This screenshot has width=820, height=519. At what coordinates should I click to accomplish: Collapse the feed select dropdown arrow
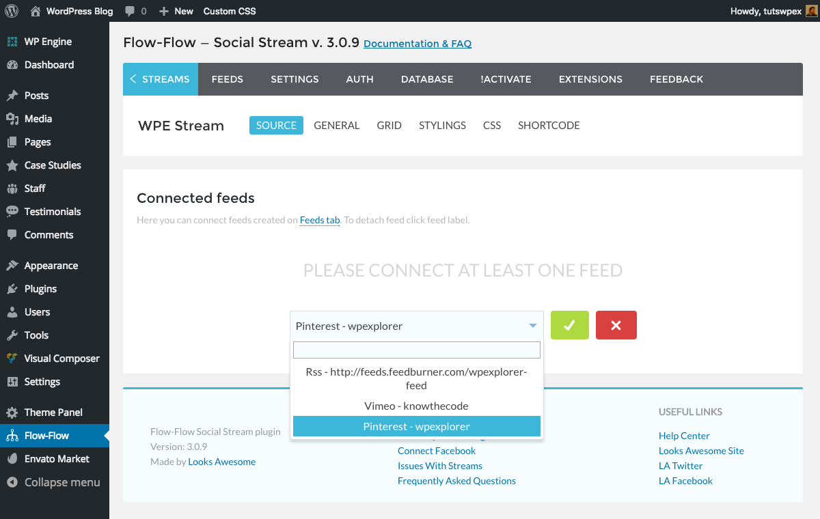tap(533, 326)
